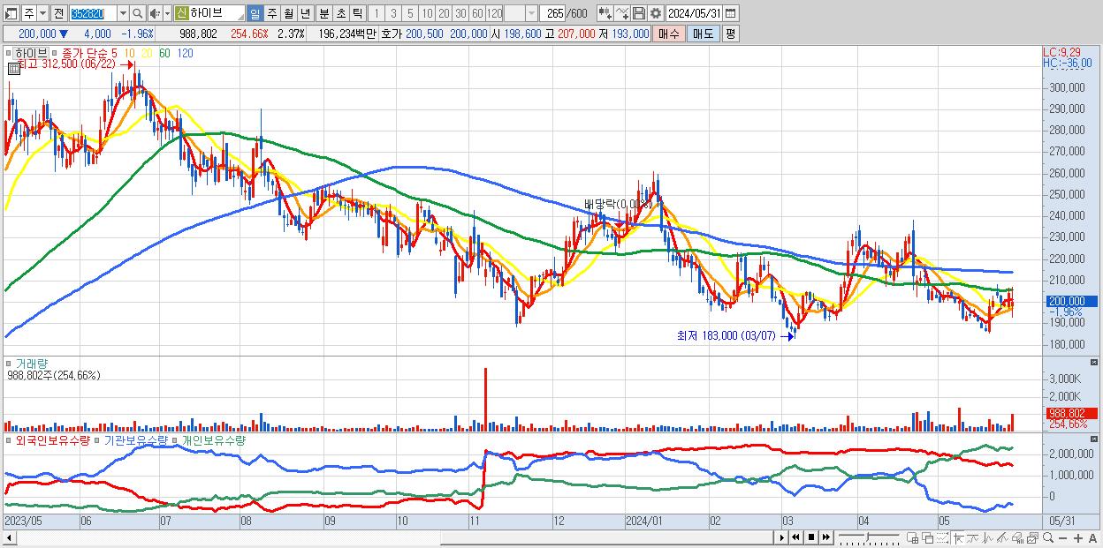The width and height of the screenshot is (1103, 548).
Task: Click the stock search magnifier icon
Action: 137,13
